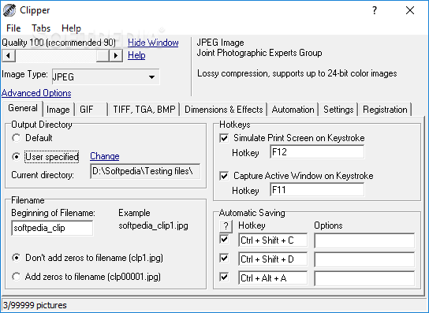Switch to the GIF tab
Viewport: 429px width, 313px height.
tap(91, 110)
